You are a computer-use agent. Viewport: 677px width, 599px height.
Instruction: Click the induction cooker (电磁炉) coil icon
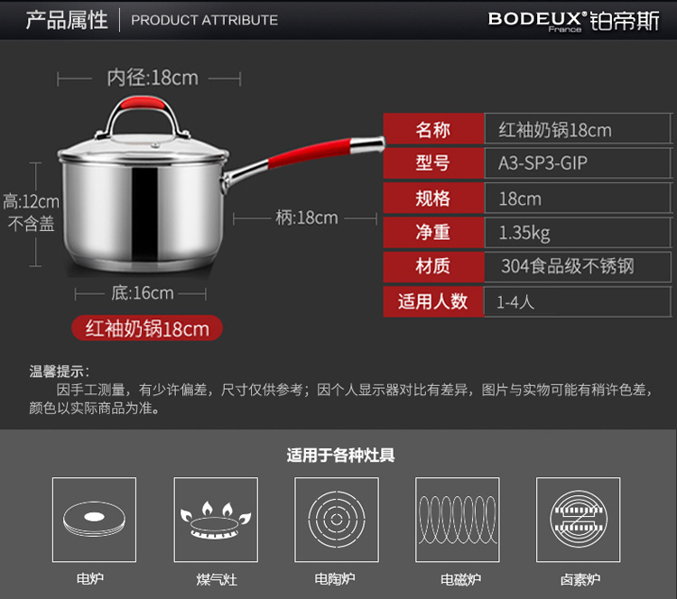click(458, 519)
